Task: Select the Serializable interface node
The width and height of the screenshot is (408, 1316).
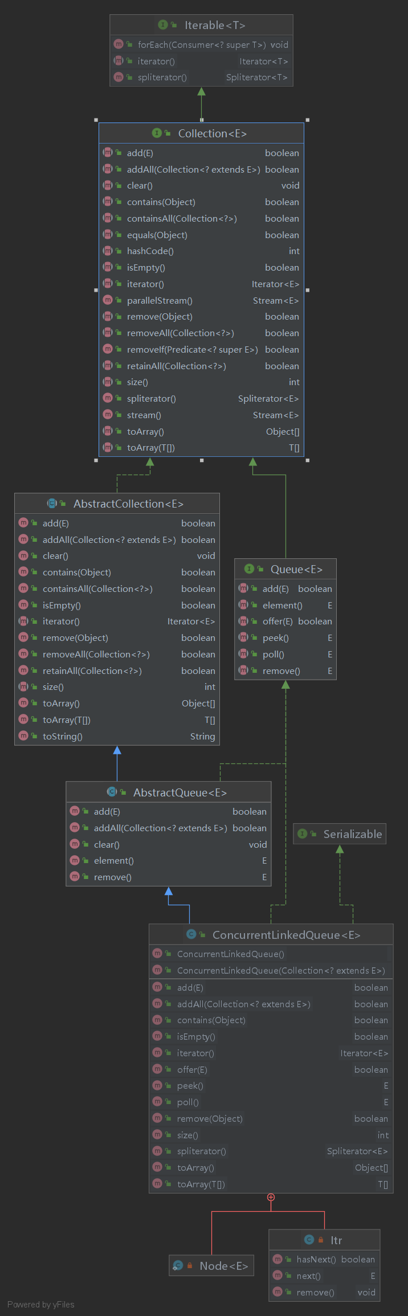Action: [x=340, y=834]
